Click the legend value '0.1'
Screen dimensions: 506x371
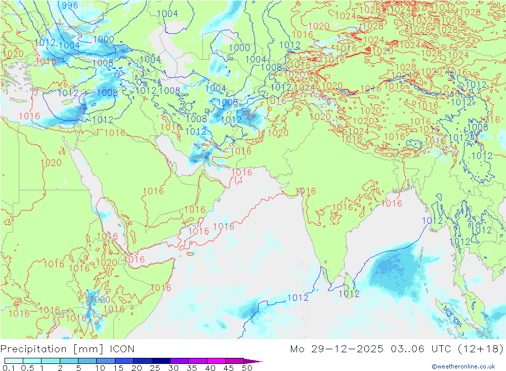[9, 368]
